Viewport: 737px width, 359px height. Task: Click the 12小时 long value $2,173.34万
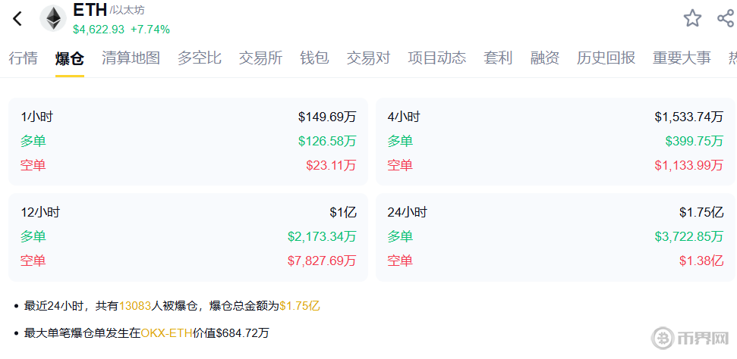coord(322,236)
